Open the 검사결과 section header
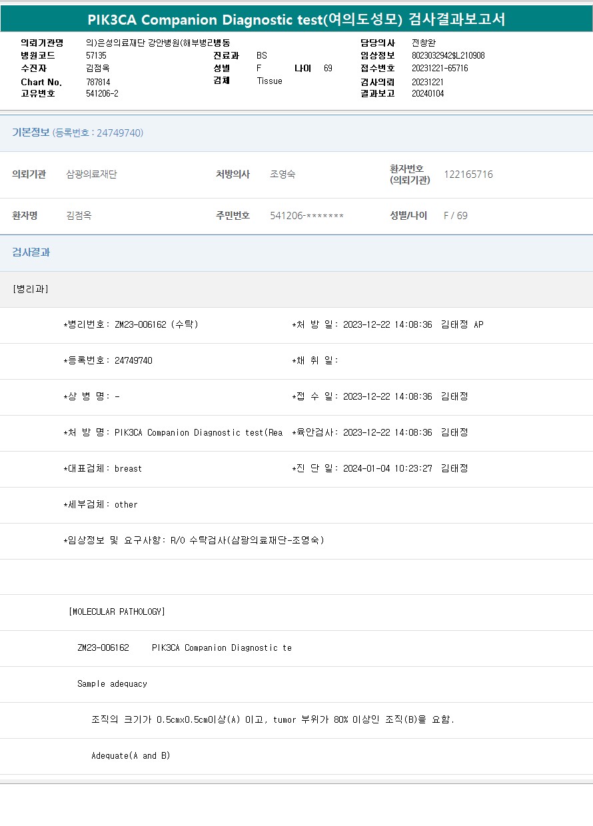Viewport: 593px width, 826px height. click(31, 252)
